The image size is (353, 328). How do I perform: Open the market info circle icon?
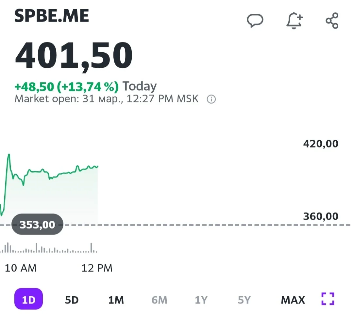pyautogui.click(x=211, y=99)
